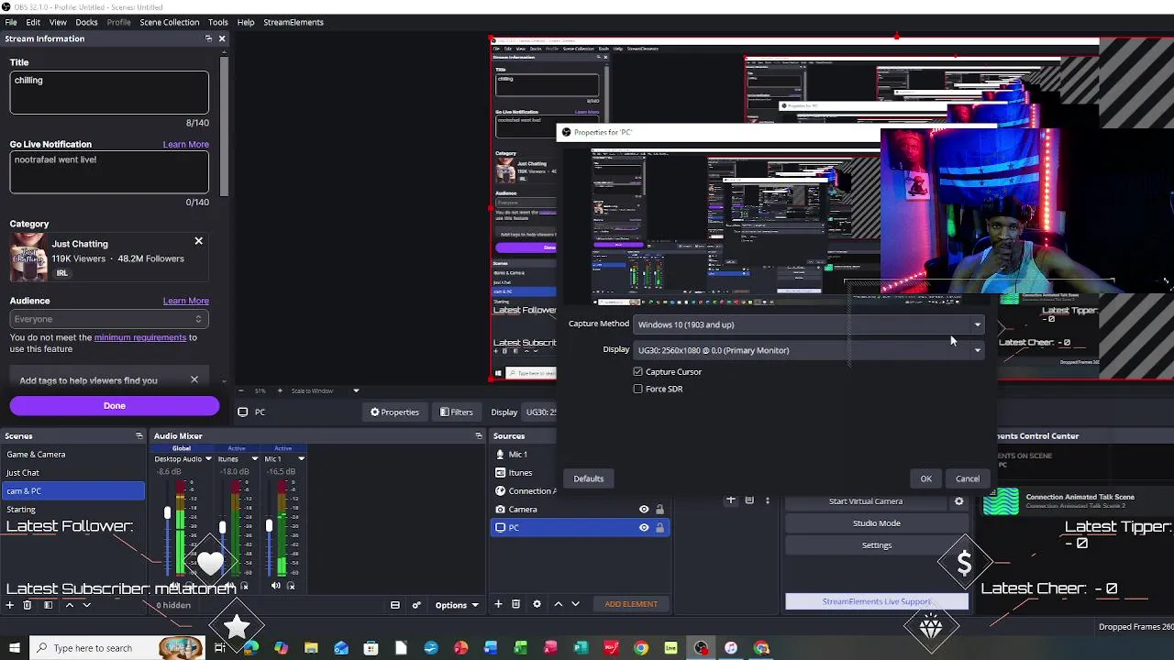Toggle the lock on the Camera source
This screenshot has height=660, width=1174.
659,510
